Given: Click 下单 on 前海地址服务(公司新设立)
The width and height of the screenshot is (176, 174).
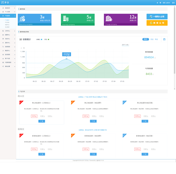Looking at the screenshot, I should pyautogui.click(x=42, y=154).
